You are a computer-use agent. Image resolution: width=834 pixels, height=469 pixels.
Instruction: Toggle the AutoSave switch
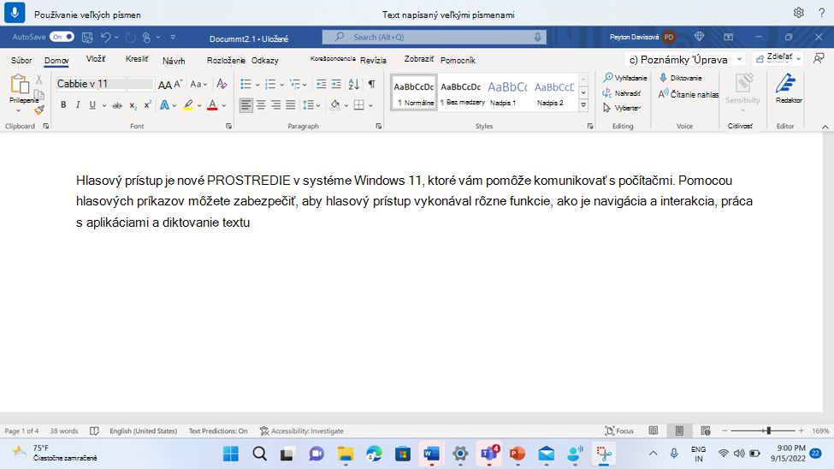pyautogui.click(x=62, y=37)
